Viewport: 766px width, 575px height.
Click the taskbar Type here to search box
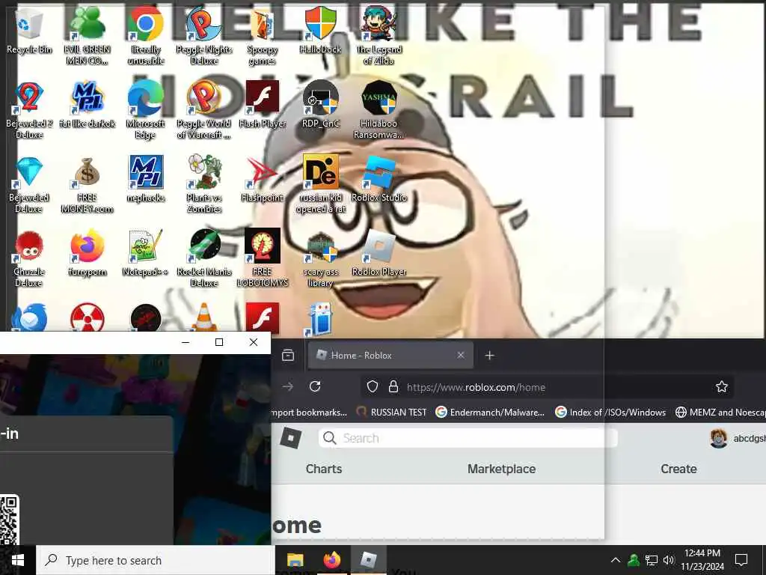click(156, 560)
